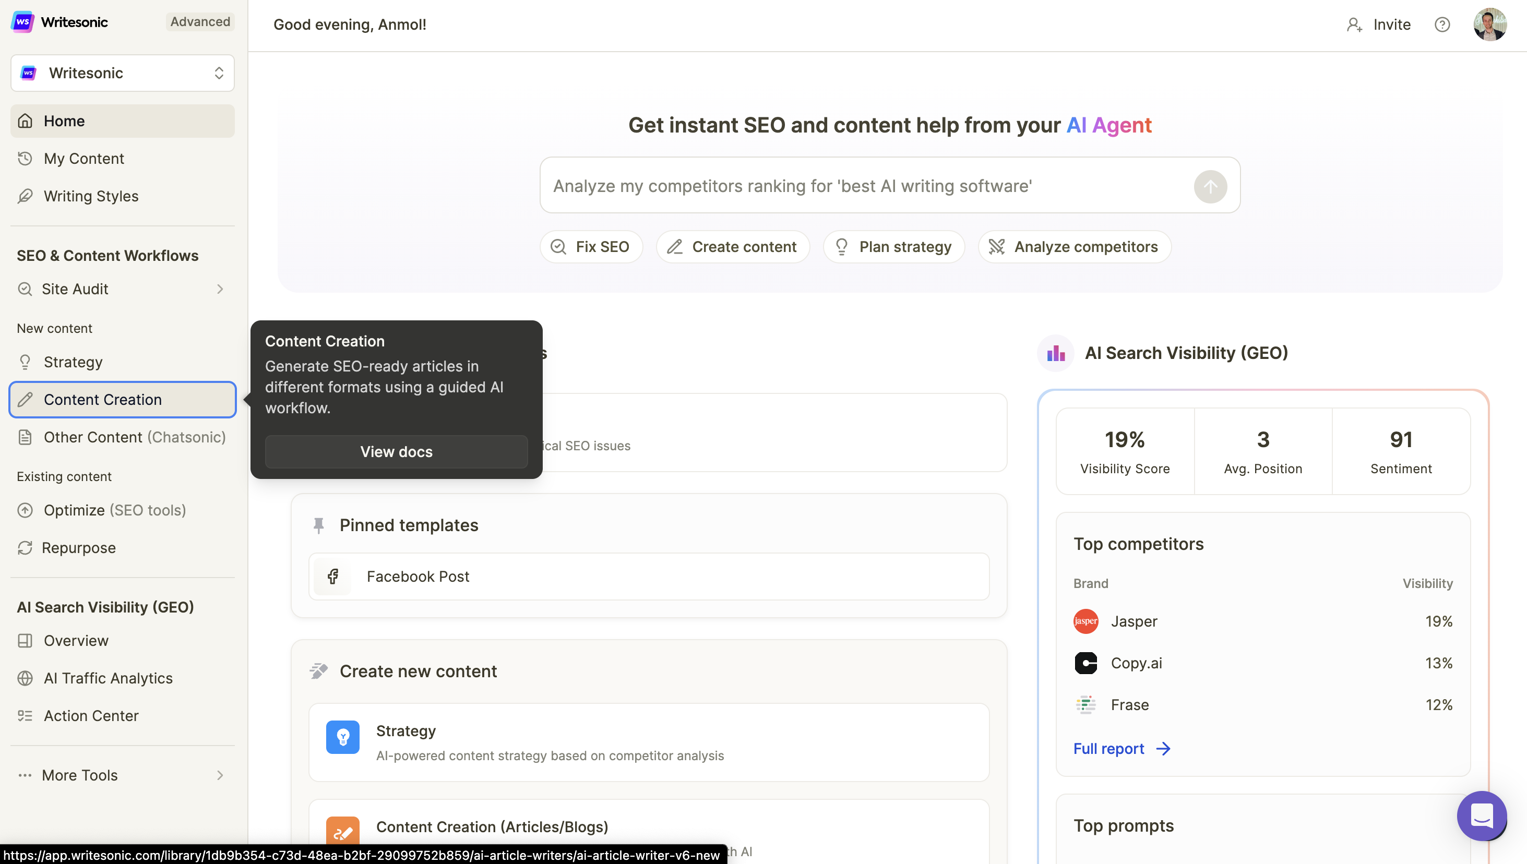
Task: Select the Fix SEO quick action
Action: tap(591, 246)
